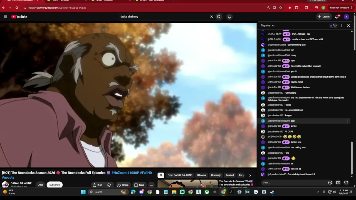Screen dimensions: 356x200
Task: Expand the Top chat dropdown
Action: [x=268, y=26]
